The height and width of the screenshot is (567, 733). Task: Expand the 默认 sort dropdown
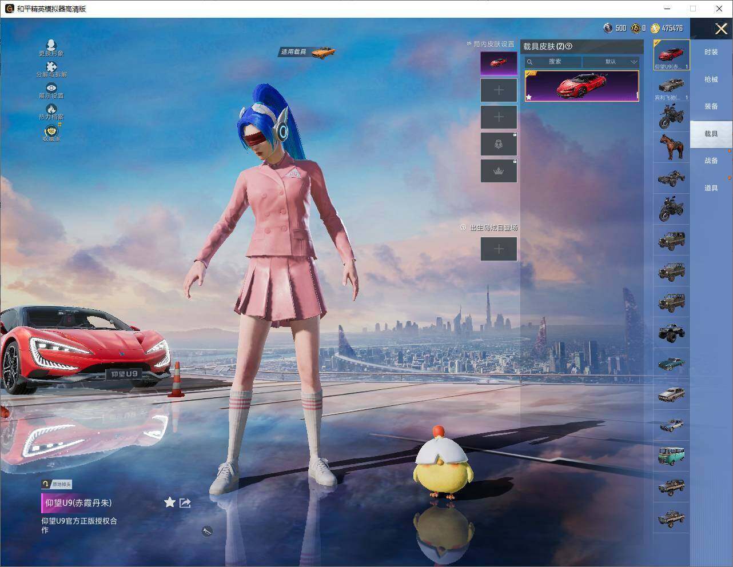611,62
